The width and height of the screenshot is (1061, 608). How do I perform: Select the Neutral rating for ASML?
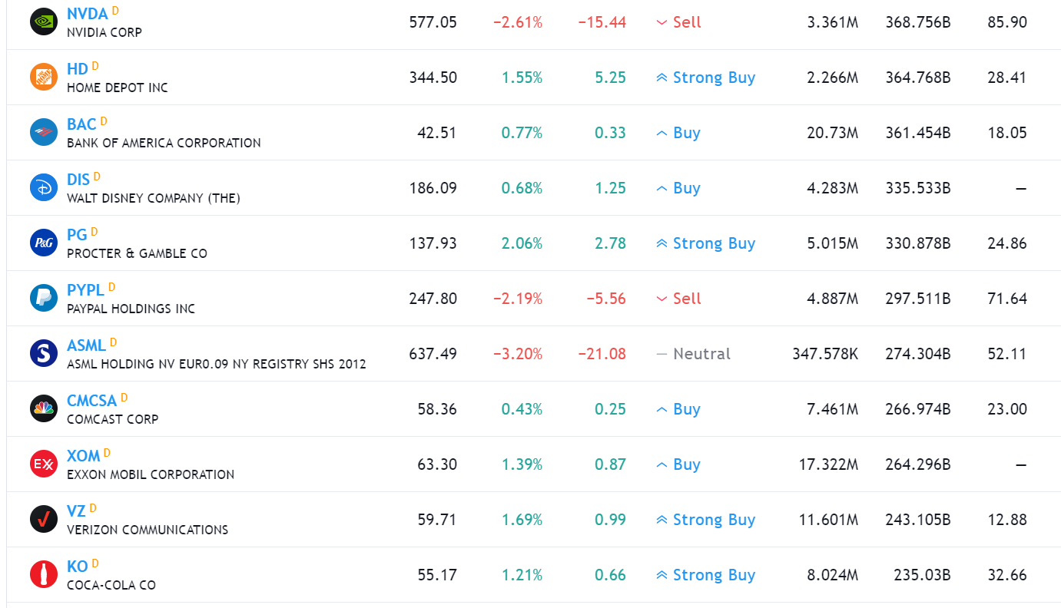coord(693,354)
